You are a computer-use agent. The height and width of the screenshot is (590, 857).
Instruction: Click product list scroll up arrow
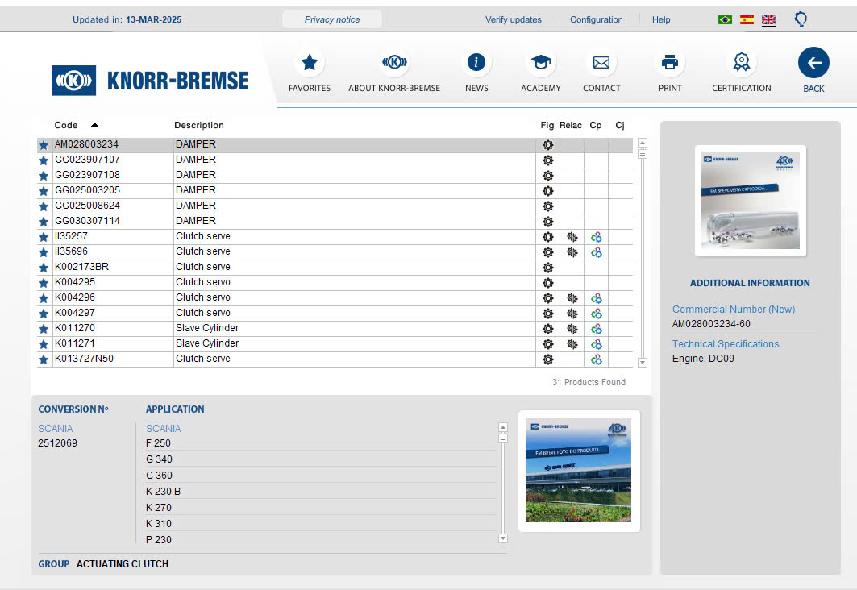643,143
